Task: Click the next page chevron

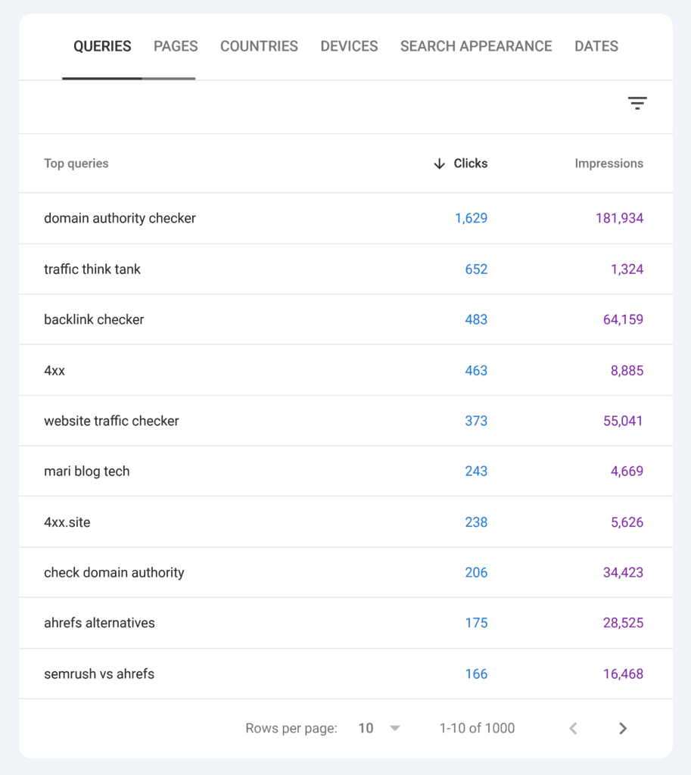Action: pyautogui.click(x=622, y=728)
